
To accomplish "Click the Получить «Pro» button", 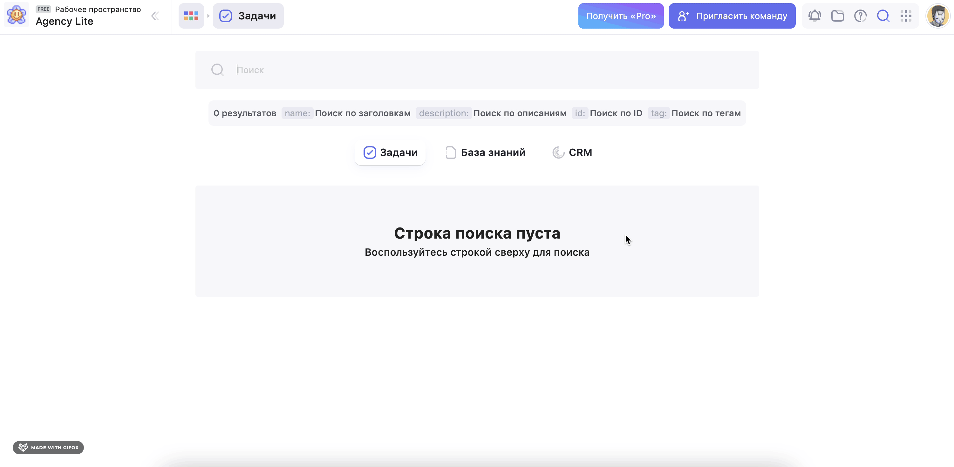I will [x=621, y=16].
